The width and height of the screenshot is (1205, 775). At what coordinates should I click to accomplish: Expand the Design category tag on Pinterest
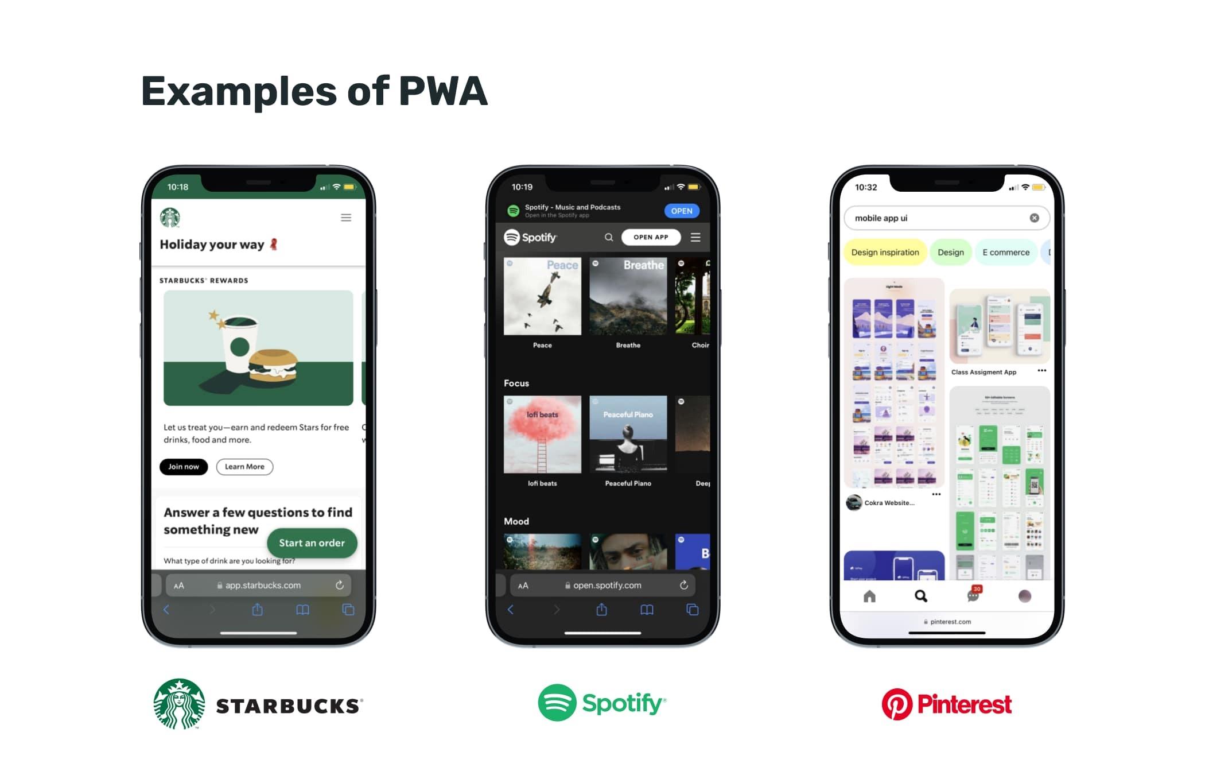(x=950, y=253)
